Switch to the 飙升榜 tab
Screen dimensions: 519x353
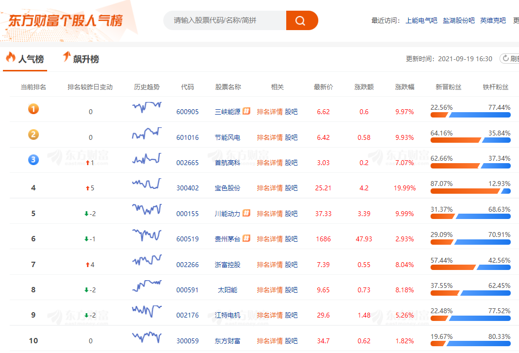81,59
